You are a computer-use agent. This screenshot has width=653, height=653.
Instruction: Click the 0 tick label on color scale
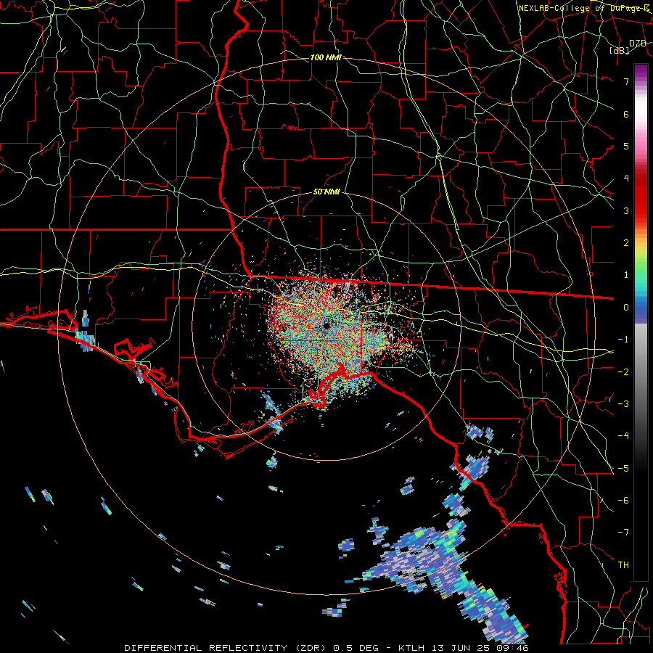626,308
